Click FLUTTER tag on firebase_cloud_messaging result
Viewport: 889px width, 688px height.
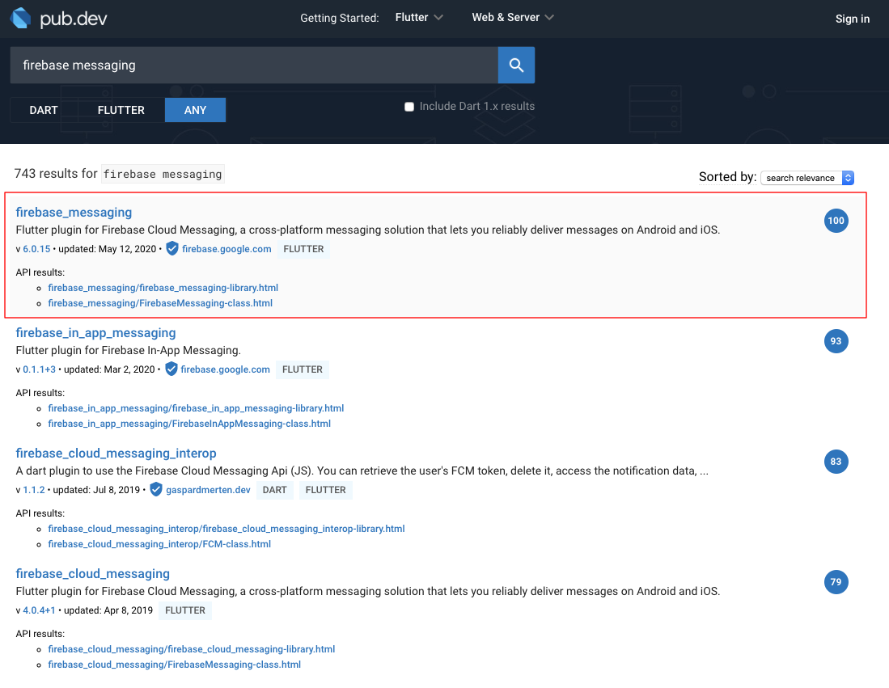[184, 610]
